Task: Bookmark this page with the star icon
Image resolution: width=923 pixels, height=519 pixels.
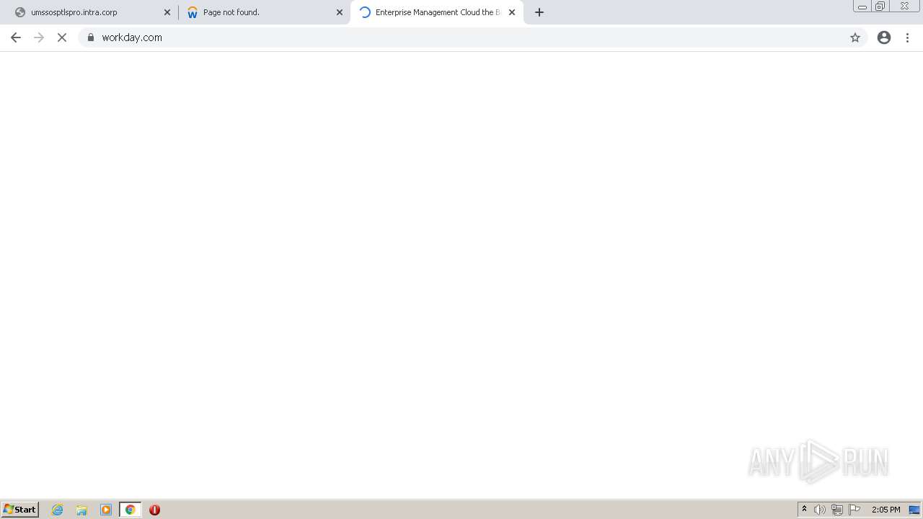Action: click(x=855, y=37)
